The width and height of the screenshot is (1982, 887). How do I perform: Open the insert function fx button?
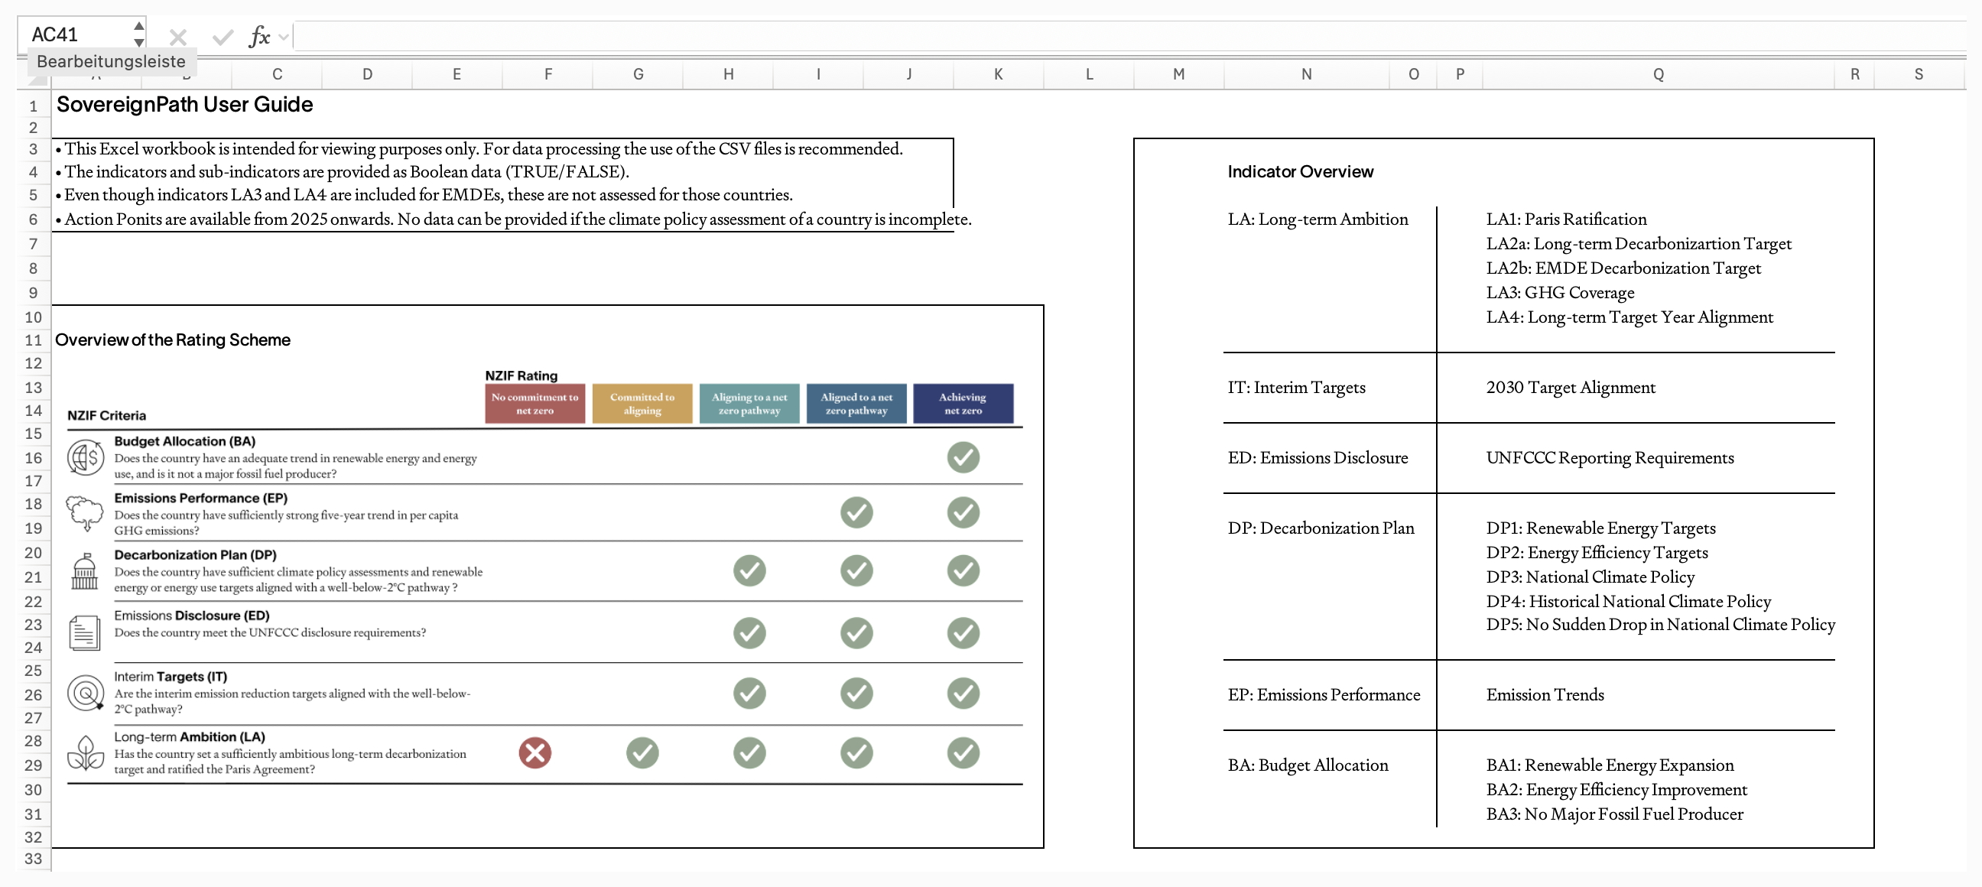click(x=259, y=36)
